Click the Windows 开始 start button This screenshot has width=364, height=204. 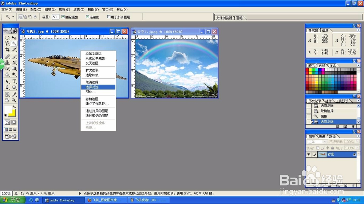tap(13, 200)
